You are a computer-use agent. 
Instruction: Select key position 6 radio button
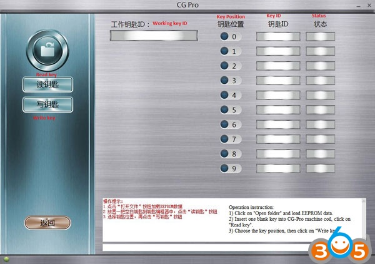click(224, 124)
